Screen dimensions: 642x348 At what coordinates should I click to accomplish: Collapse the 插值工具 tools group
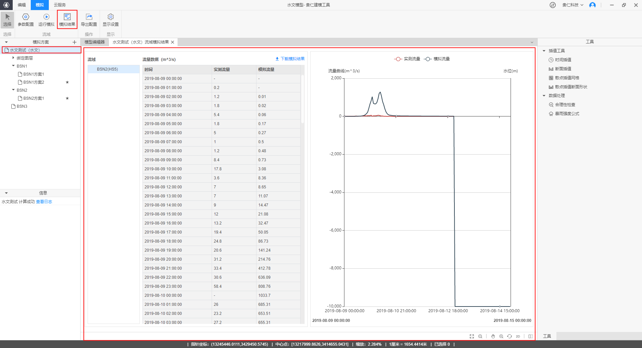tap(544, 51)
